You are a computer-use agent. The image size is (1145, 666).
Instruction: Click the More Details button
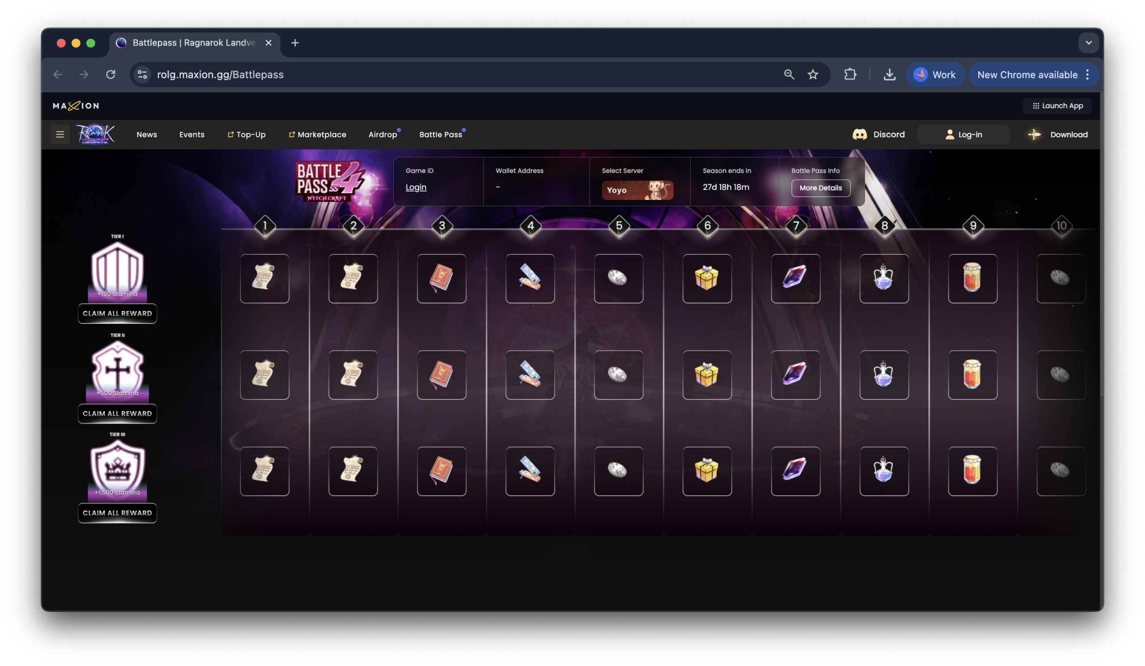click(x=821, y=188)
